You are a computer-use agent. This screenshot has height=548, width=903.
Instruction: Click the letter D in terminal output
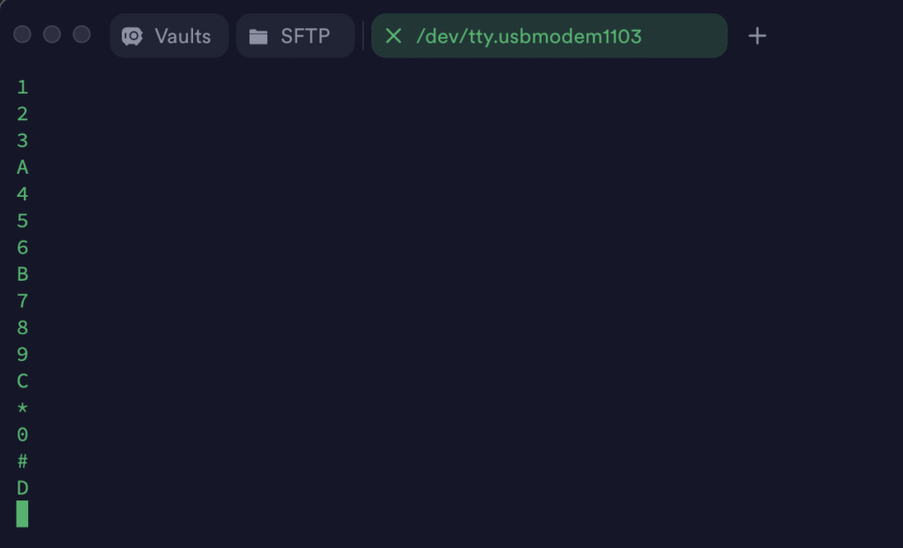tap(22, 488)
